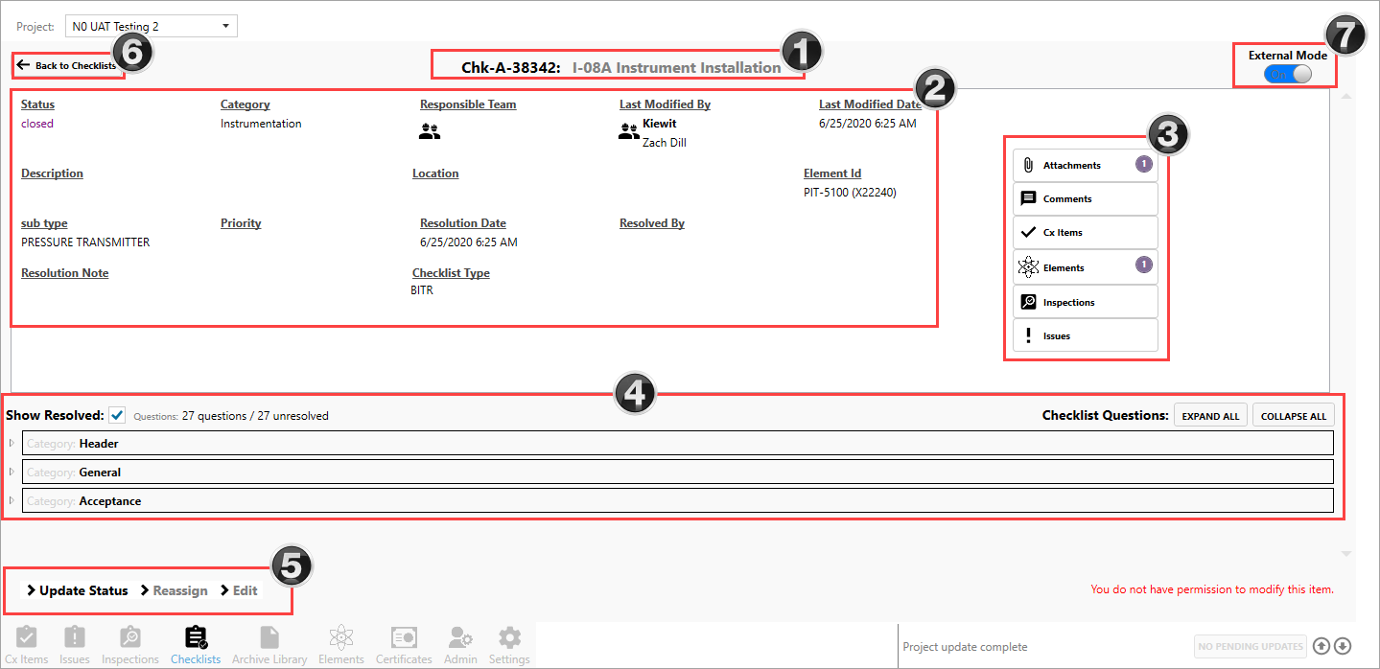The width and height of the screenshot is (1380, 669).
Task: Open the Archive Library icon
Action: click(x=269, y=644)
